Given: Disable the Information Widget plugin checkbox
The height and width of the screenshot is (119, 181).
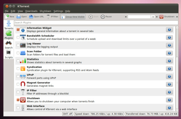Looking at the screenshot, I should pos(18,30).
